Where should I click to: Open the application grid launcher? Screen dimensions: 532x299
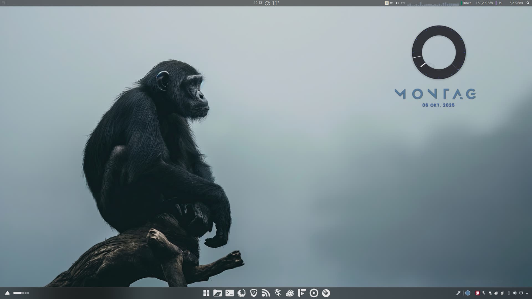206,293
